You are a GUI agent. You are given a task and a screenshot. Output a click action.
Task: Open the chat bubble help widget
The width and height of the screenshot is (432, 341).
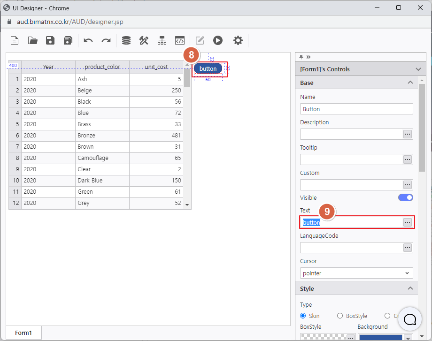click(x=410, y=319)
